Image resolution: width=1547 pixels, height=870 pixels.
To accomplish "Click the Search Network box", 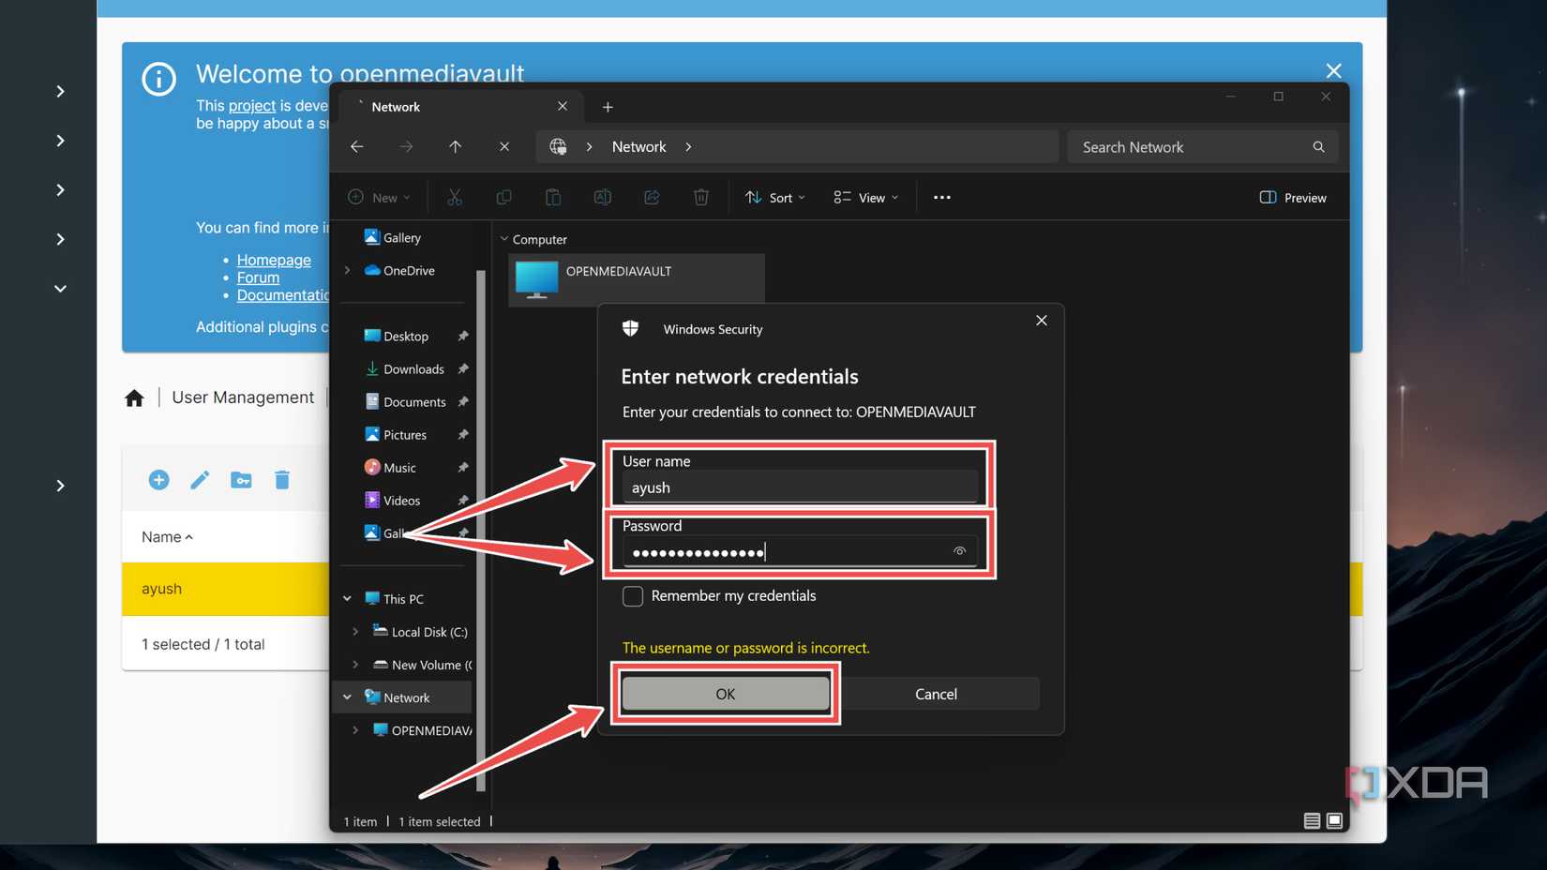I will click(x=1202, y=146).
